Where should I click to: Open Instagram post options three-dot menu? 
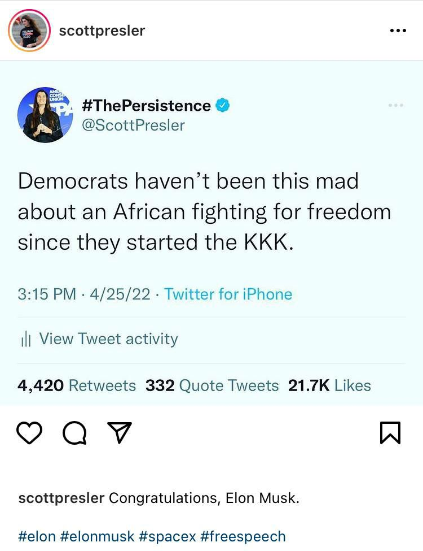[398, 31]
